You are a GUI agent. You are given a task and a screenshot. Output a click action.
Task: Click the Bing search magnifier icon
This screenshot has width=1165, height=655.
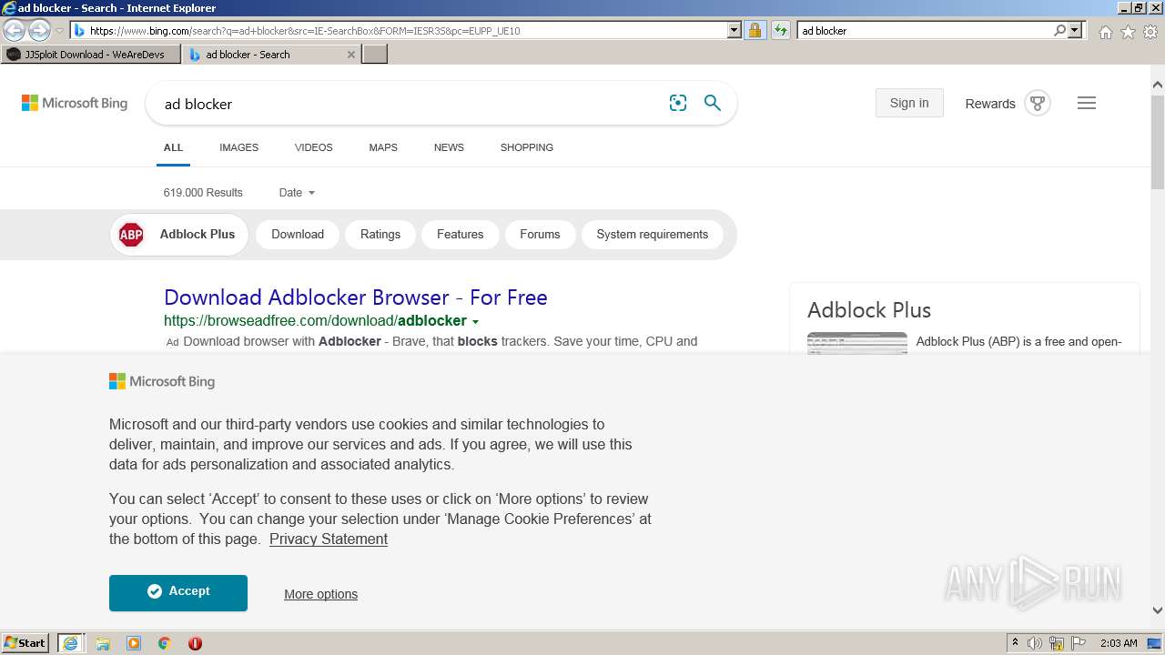click(713, 103)
